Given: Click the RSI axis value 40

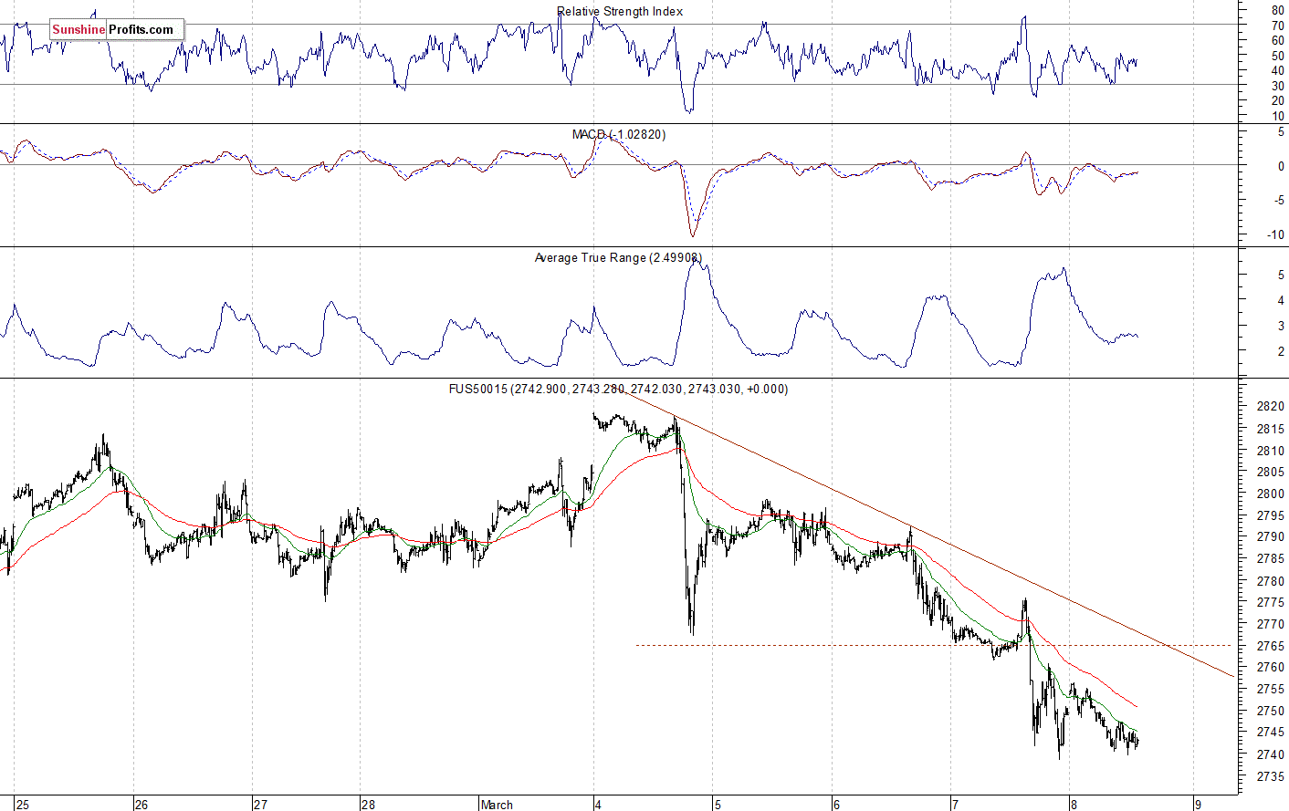Looking at the screenshot, I should [1277, 71].
